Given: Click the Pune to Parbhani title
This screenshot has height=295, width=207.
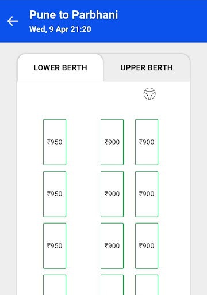Looking at the screenshot, I should click(x=74, y=15).
